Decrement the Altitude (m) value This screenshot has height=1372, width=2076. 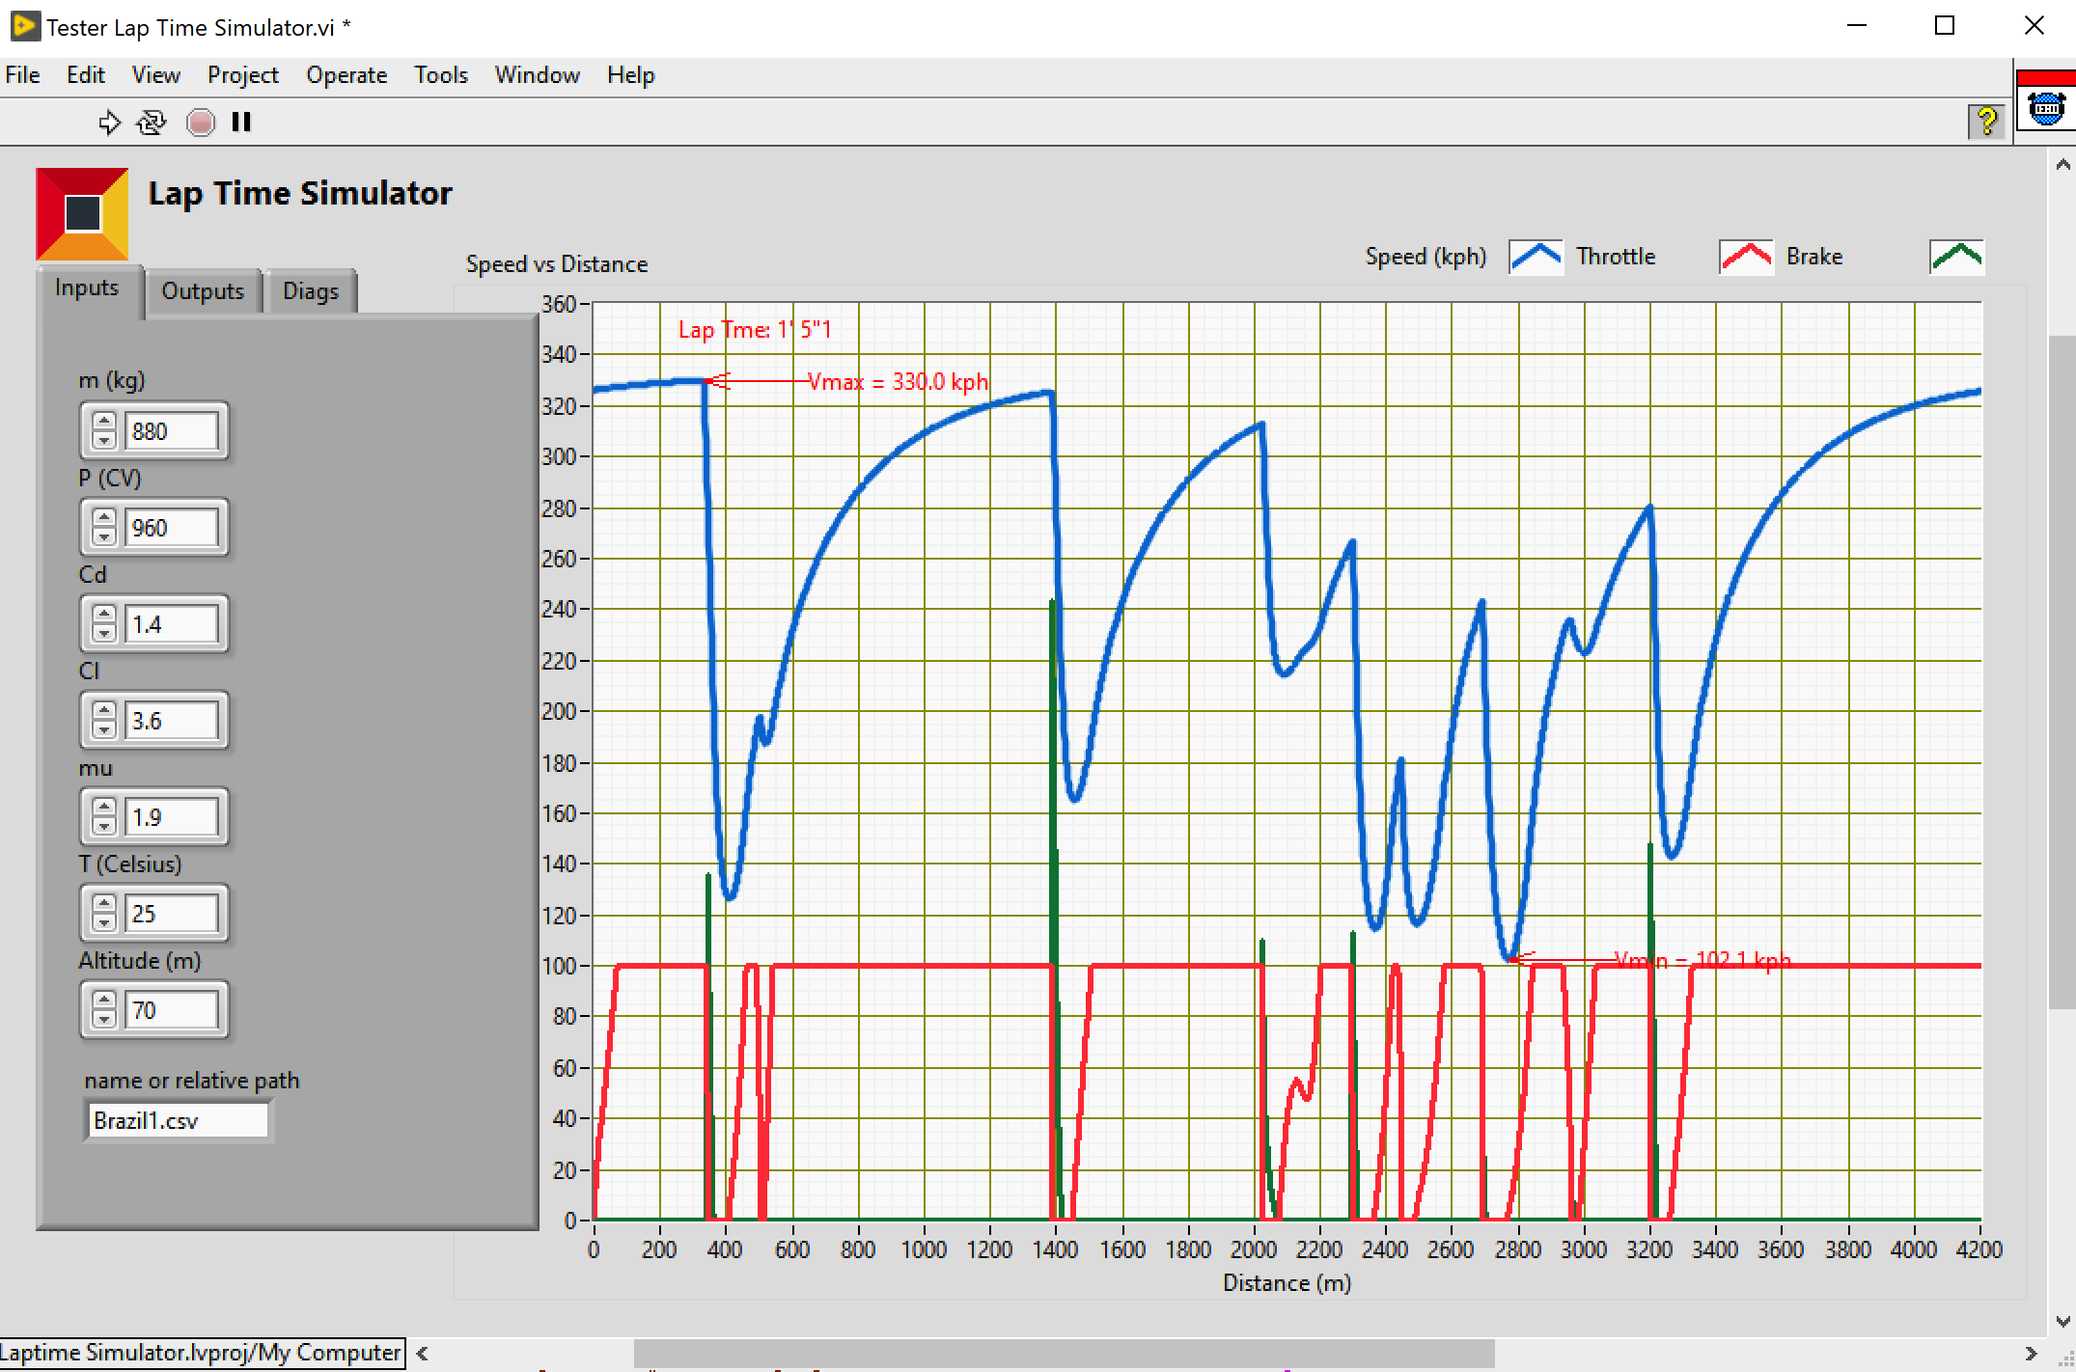[x=104, y=1019]
